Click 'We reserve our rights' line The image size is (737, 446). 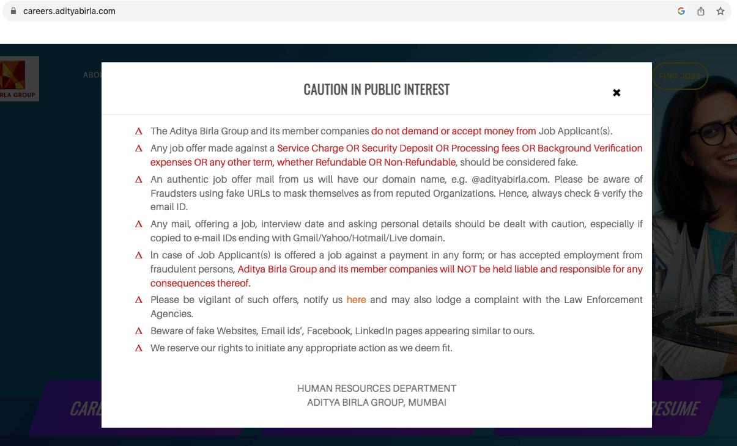[302, 348]
